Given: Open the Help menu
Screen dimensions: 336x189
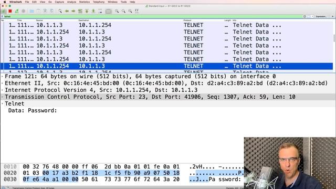Looking at the screenshot, I should (x=132, y=2).
